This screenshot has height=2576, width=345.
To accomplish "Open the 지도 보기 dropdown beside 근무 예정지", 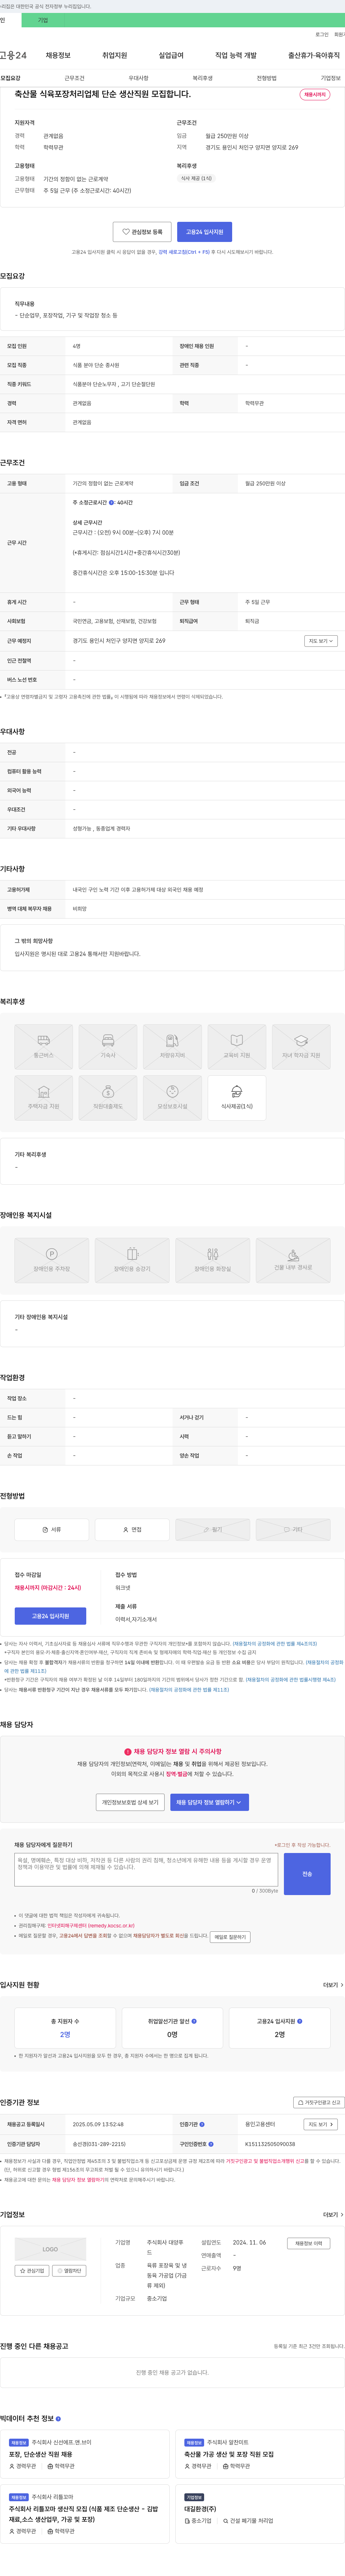I will [321, 641].
